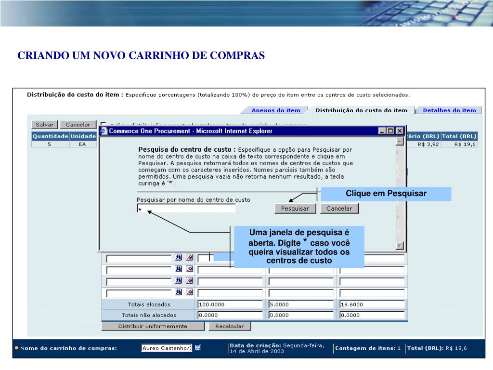The width and height of the screenshot is (493, 370).
Task: Click the quantity cell showing 5
Action: pos(50,144)
